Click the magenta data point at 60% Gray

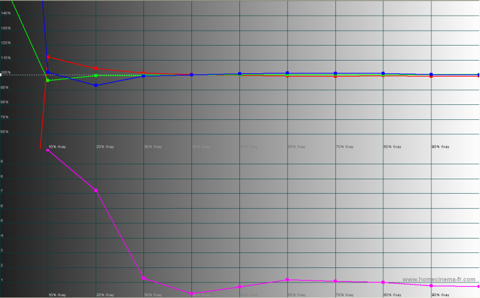(287, 280)
